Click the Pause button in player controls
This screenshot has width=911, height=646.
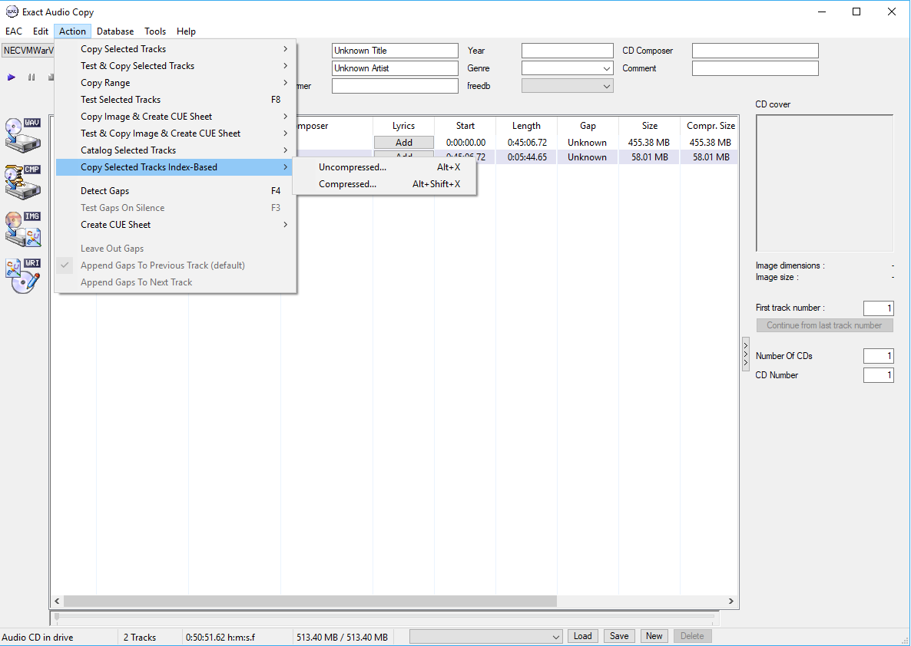click(x=31, y=77)
